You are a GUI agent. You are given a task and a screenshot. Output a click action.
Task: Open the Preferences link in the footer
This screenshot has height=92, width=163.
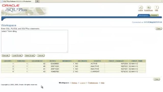point(93,83)
